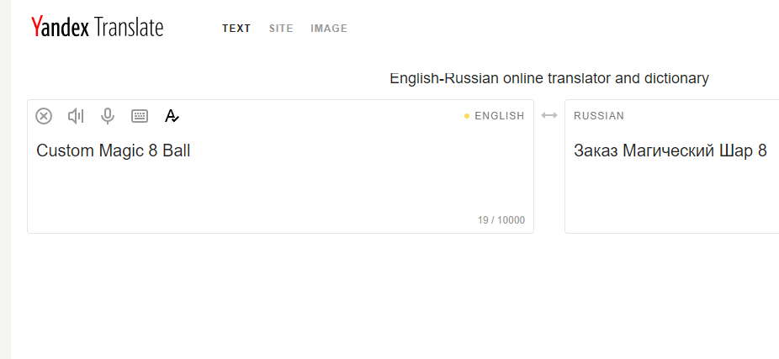Go to Yandex home via red Yandex logo
The height and width of the screenshot is (359, 779).
(x=60, y=27)
